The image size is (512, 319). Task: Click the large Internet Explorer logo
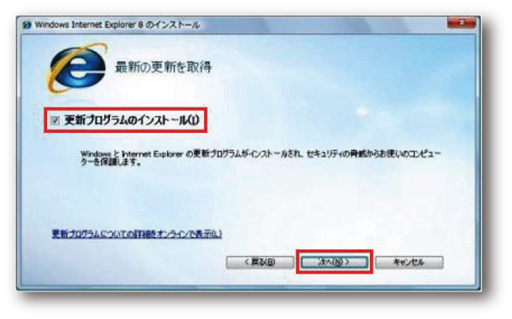(77, 68)
